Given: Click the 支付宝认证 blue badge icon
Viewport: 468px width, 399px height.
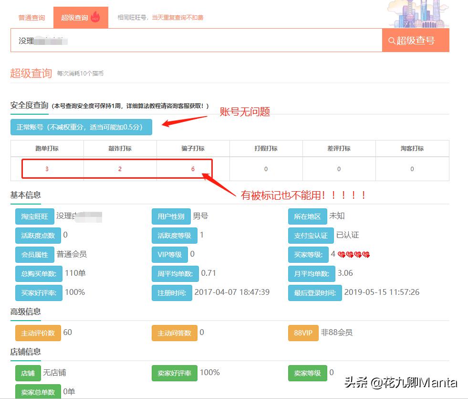Looking at the screenshot, I should pos(311,235).
